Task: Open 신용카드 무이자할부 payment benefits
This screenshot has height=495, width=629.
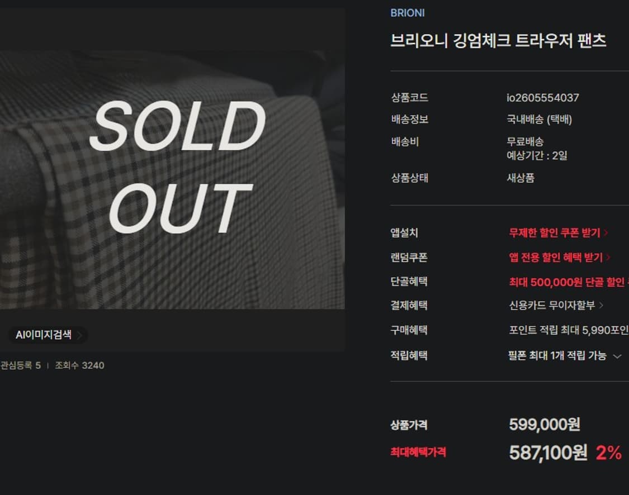Action: 551,306
